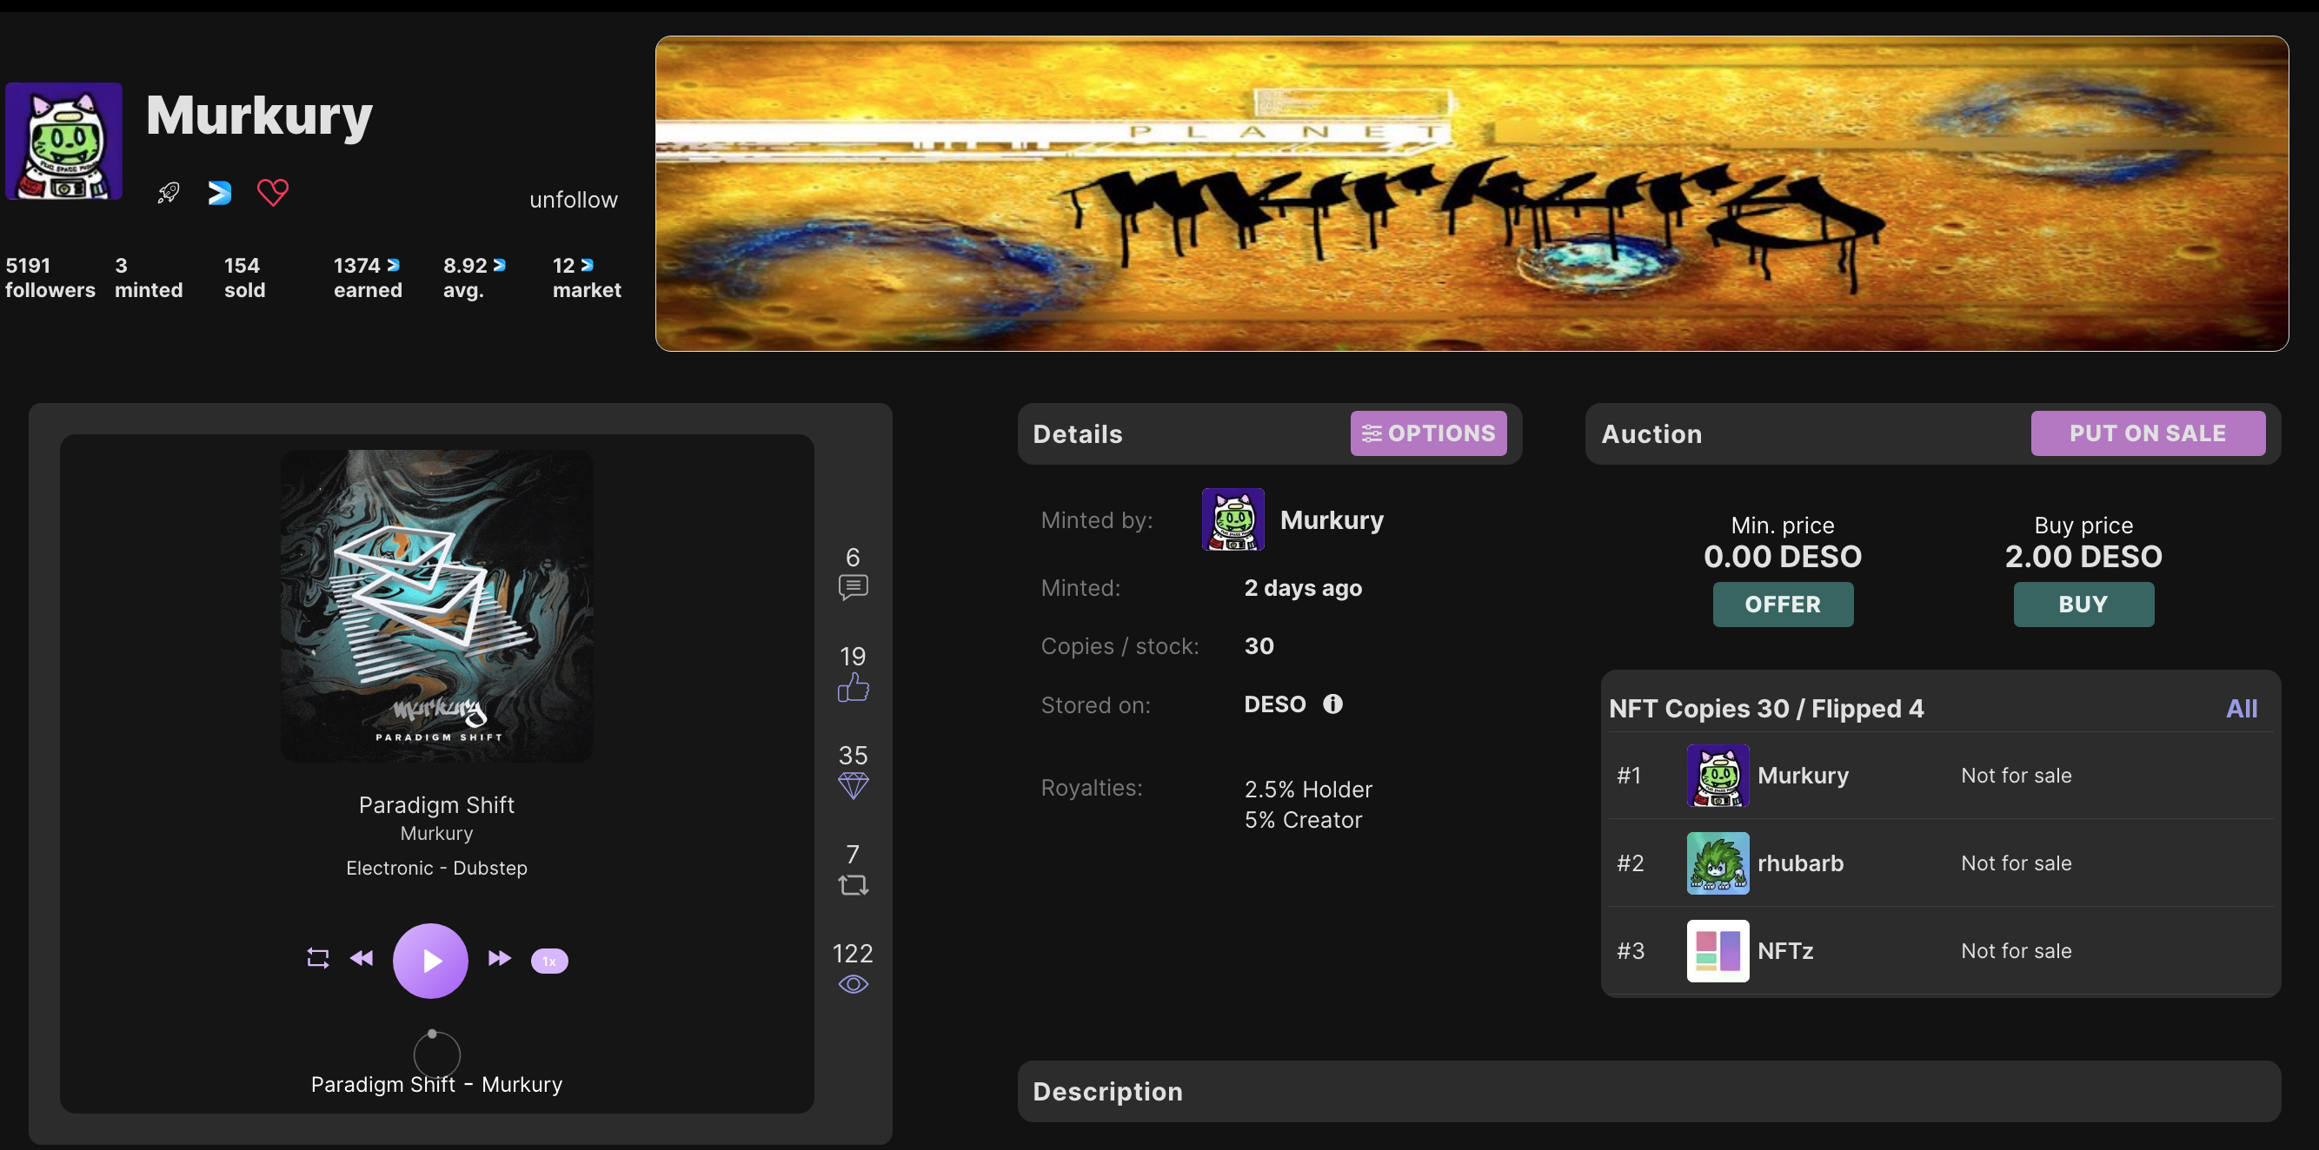Click the eye views icon
This screenshot has height=1150, width=2319.
pos(853,984)
